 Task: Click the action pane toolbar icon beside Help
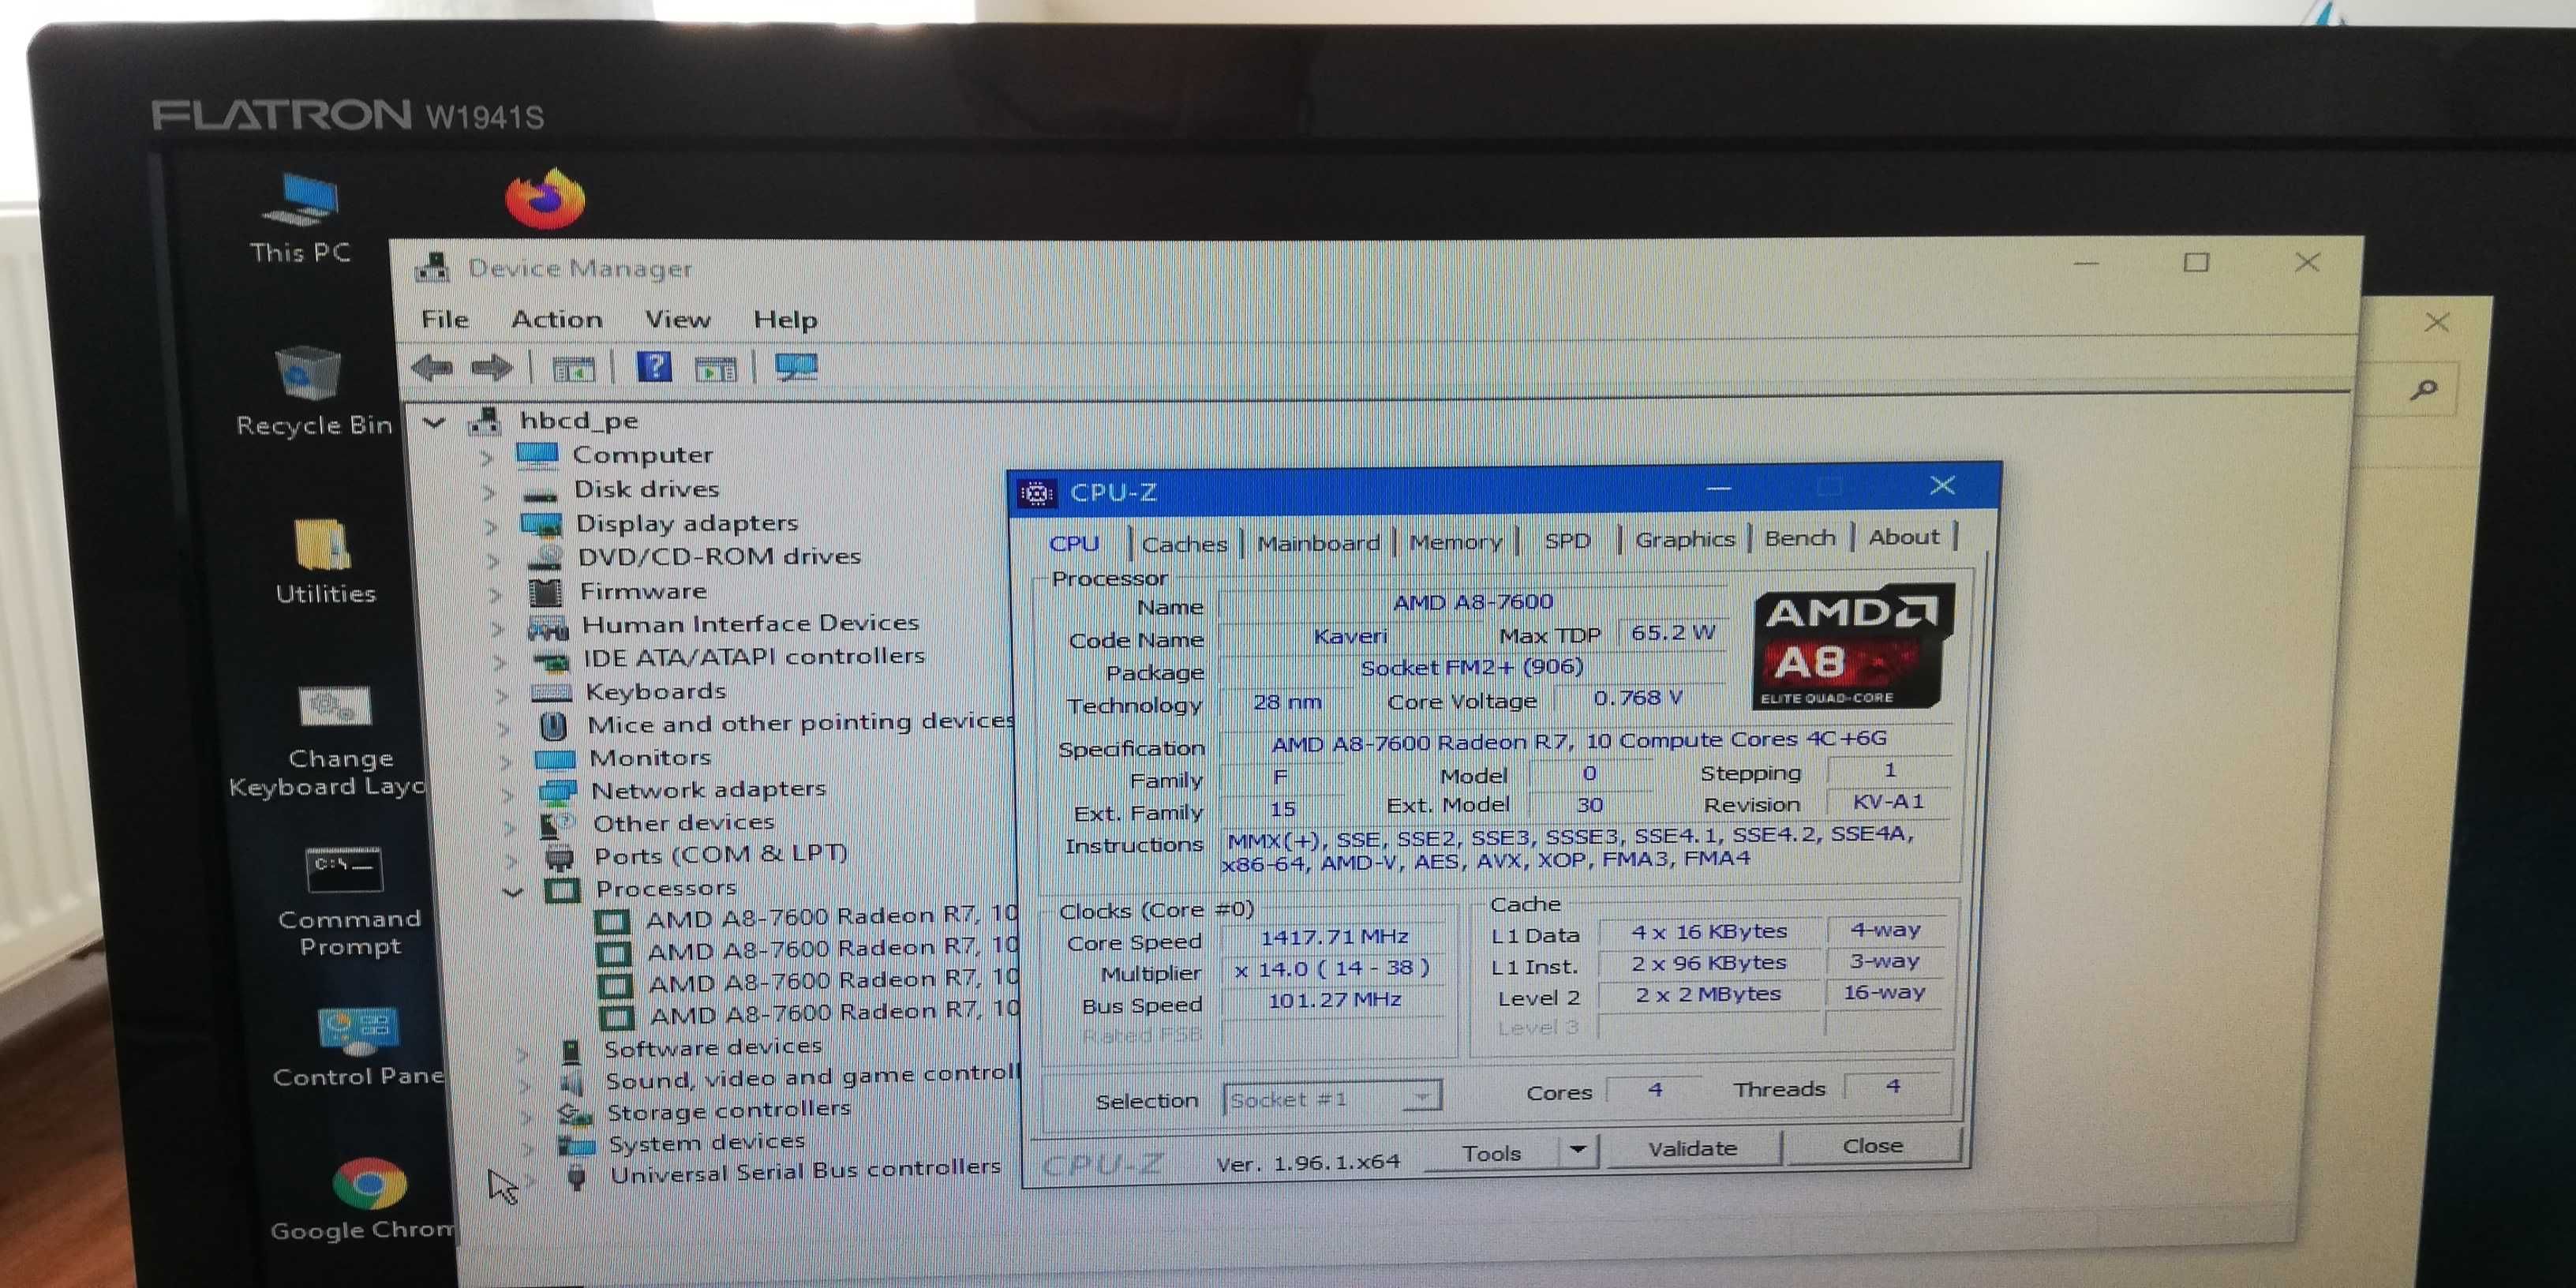[x=715, y=369]
